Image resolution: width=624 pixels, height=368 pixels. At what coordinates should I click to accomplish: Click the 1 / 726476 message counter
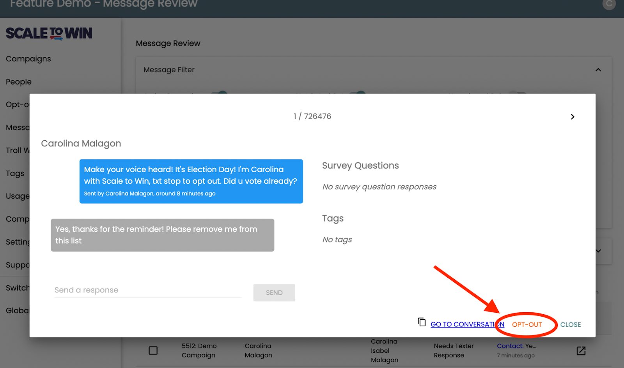click(312, 116)
